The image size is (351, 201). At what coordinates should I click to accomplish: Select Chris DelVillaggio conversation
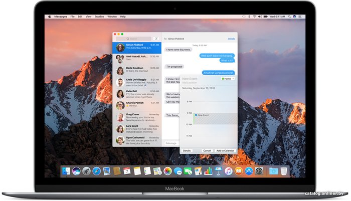pos(137,83)
